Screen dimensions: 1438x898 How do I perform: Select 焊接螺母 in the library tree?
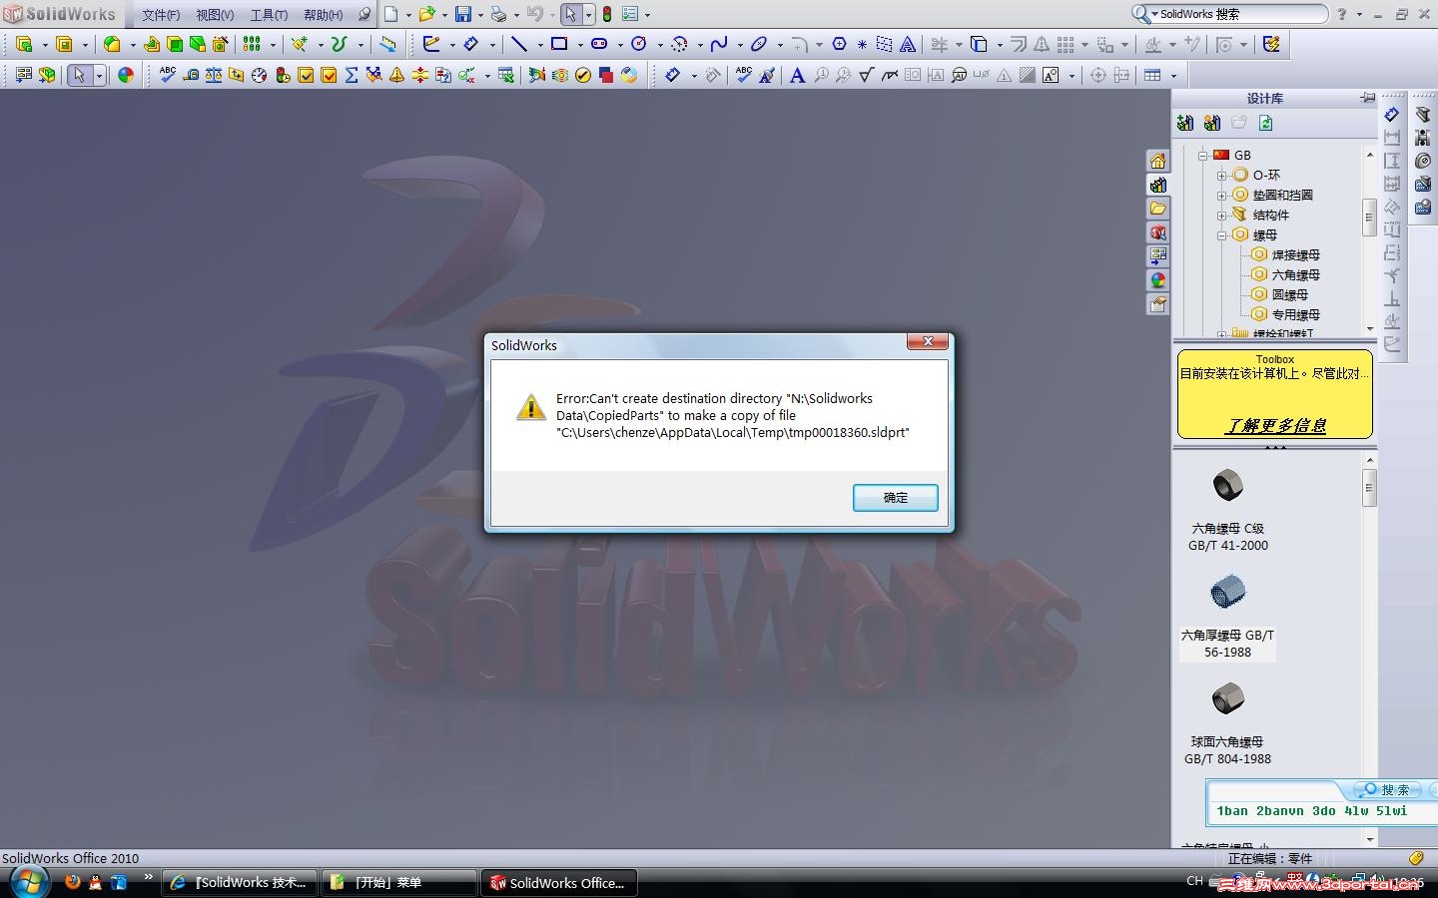click(x=1295, y=254)
